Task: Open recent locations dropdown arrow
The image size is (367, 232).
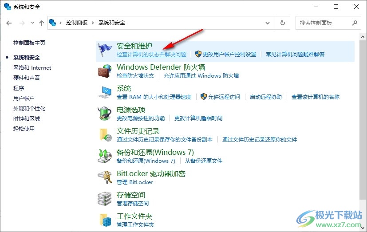Action: click(32, 23)
